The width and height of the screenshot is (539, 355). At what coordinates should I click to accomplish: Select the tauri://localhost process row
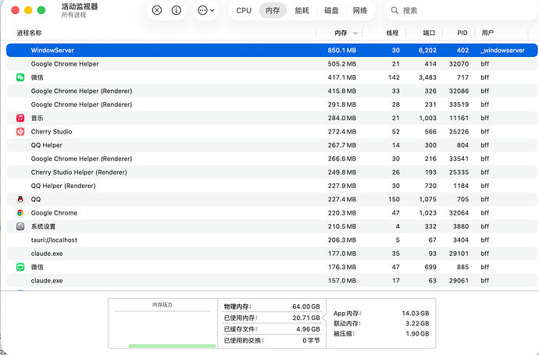tap(272, 240)
